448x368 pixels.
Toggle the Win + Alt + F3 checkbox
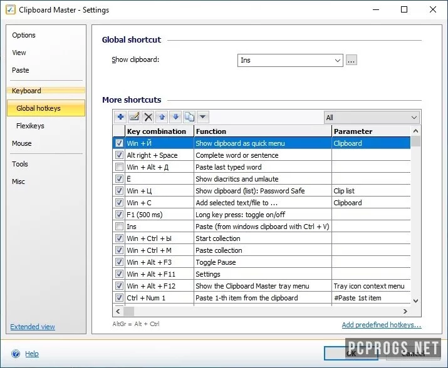point(119,262)
